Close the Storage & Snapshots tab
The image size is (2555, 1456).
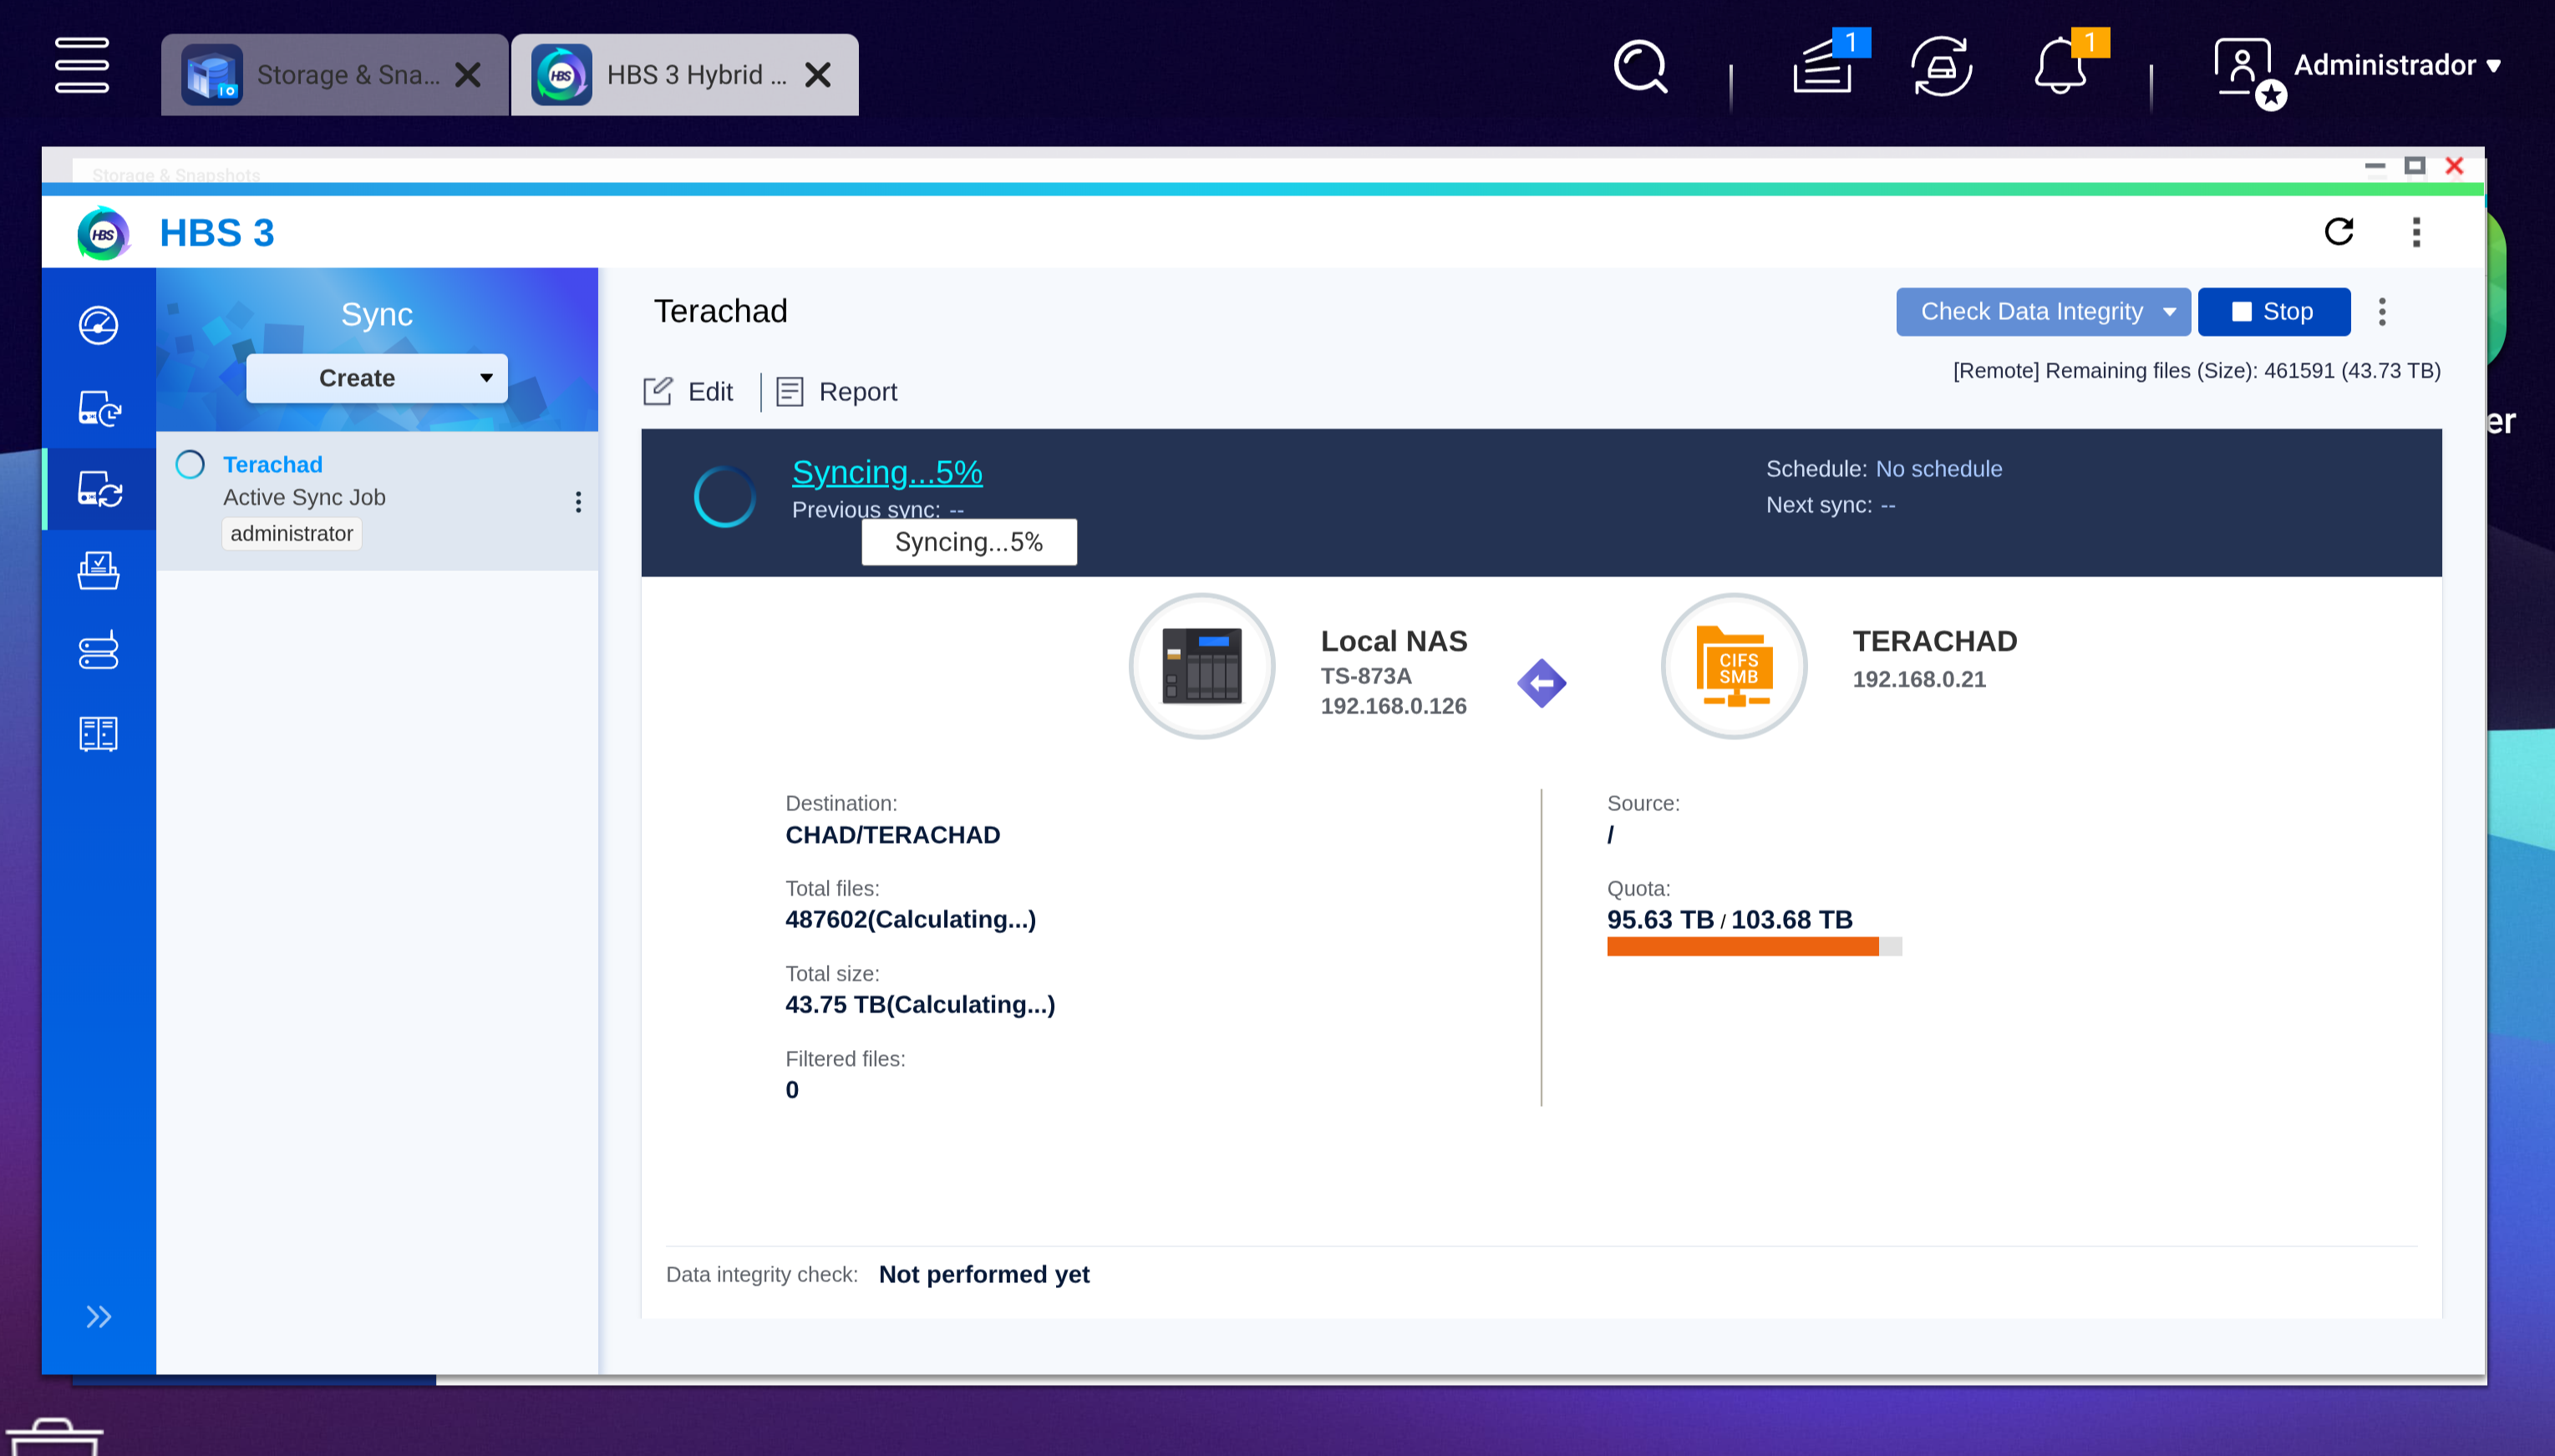tap(468, 75)
